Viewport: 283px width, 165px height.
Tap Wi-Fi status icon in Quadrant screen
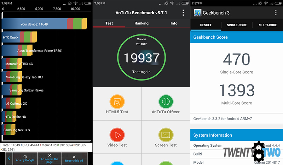tap(75, 3)
